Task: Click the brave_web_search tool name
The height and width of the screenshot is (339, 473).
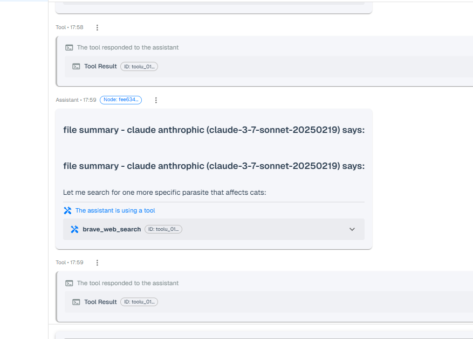Action: [x=112, y=229]
